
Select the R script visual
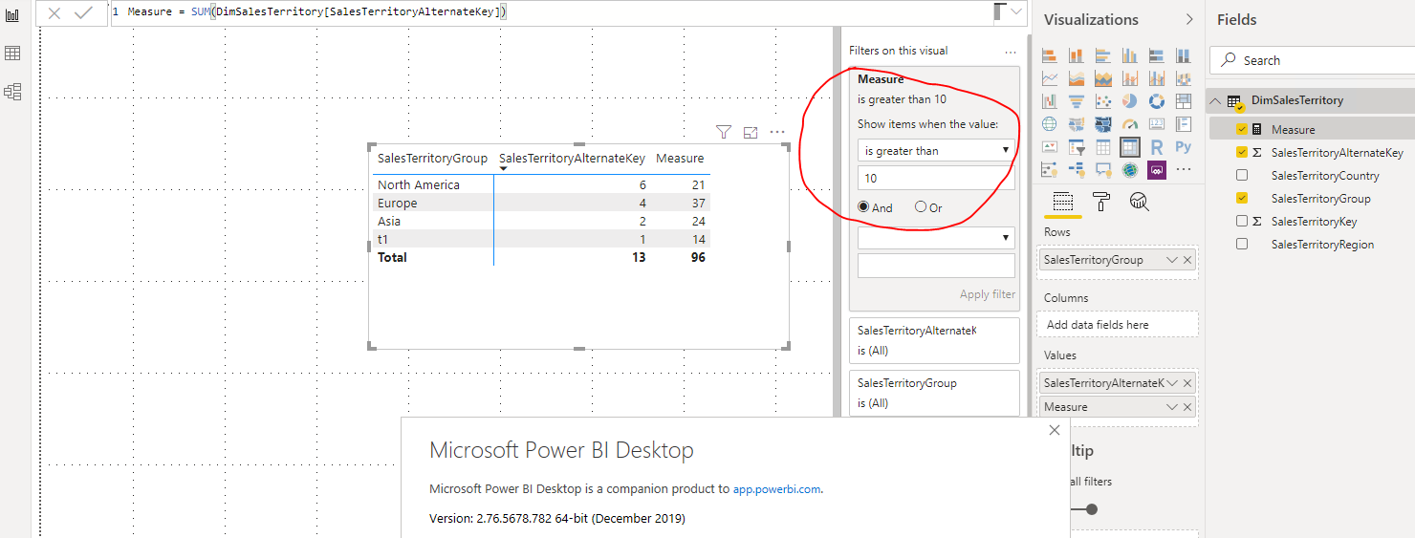(x=1157, y=147)
